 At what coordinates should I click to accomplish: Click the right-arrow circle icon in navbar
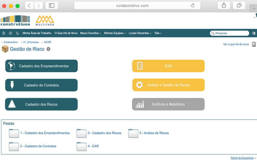click(x=4, y=33)
